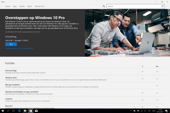Open 'I have a Windows 10 Pro product key' link

click(19, 48)
